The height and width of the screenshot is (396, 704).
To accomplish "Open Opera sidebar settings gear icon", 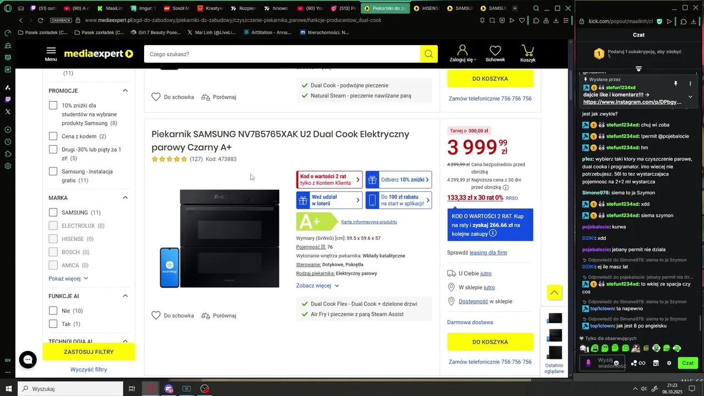I will point(8,166).
